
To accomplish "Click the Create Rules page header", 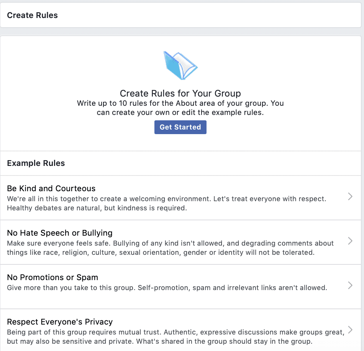I will tap(33, 15).
